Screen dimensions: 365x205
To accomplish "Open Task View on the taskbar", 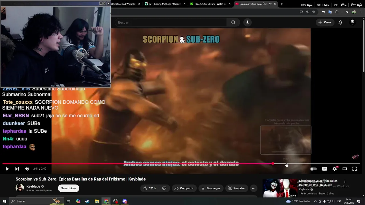I will pyautogui.click(x=68, y=201).
